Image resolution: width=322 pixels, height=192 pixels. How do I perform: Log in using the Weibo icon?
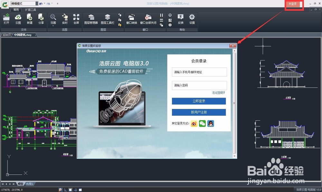[194, 123]
